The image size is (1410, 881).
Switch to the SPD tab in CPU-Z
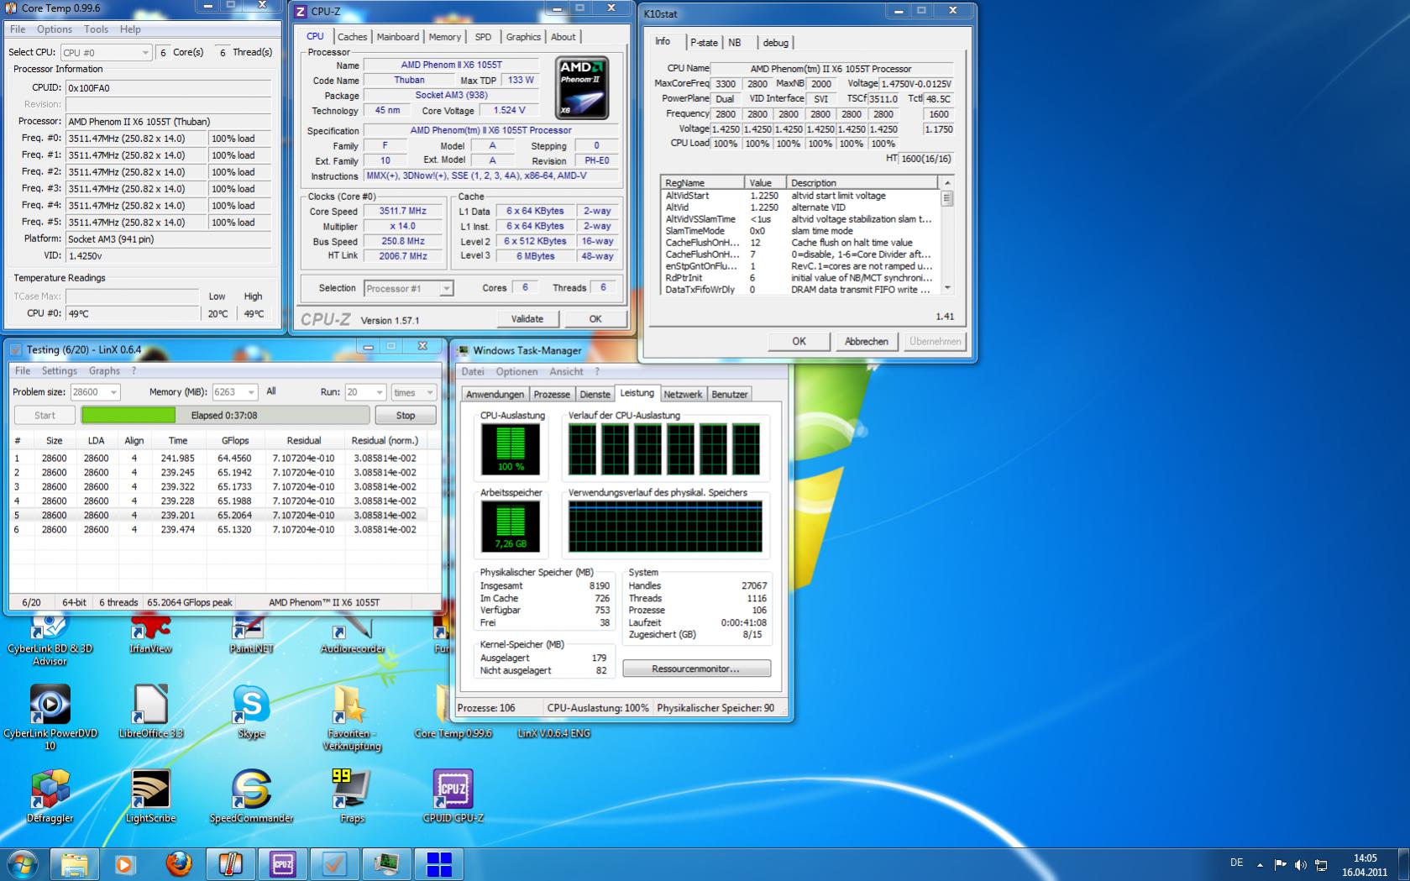point(483,37)
